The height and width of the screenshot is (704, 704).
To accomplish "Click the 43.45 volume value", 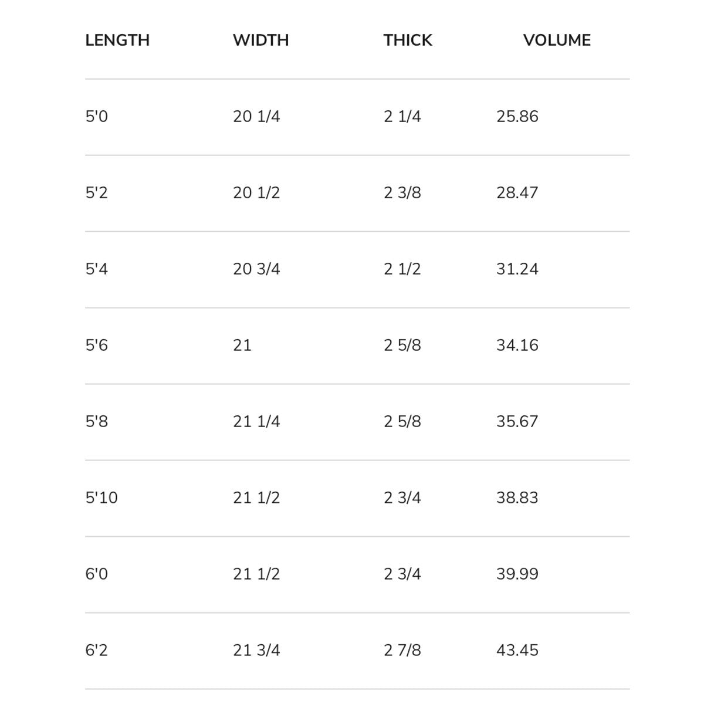I will [x=517, y=650].
